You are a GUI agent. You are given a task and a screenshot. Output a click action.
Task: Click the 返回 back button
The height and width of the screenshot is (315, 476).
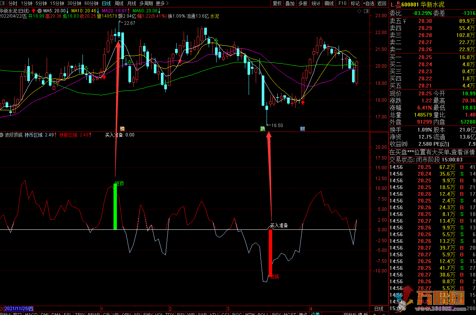[382, 3]
